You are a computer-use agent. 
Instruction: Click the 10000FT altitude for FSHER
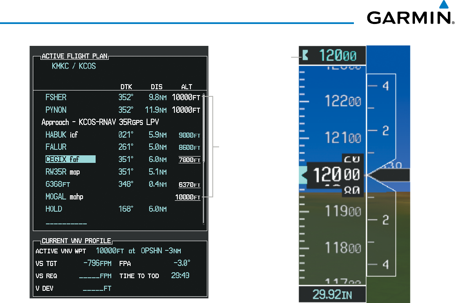186,98
